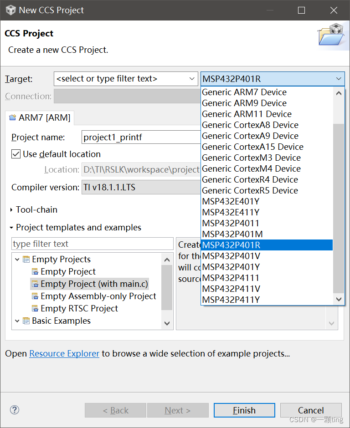This screenshot has height=428, width=350.
Task: Open the Resource Explorer link
Action: [x=64, y=353]
